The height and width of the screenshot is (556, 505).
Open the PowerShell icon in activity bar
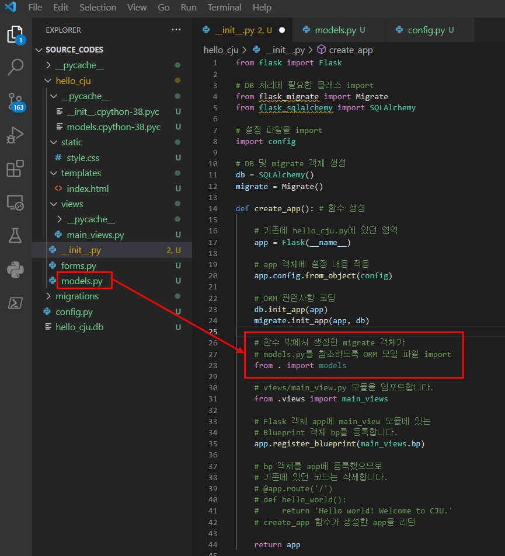coord(16,303)
